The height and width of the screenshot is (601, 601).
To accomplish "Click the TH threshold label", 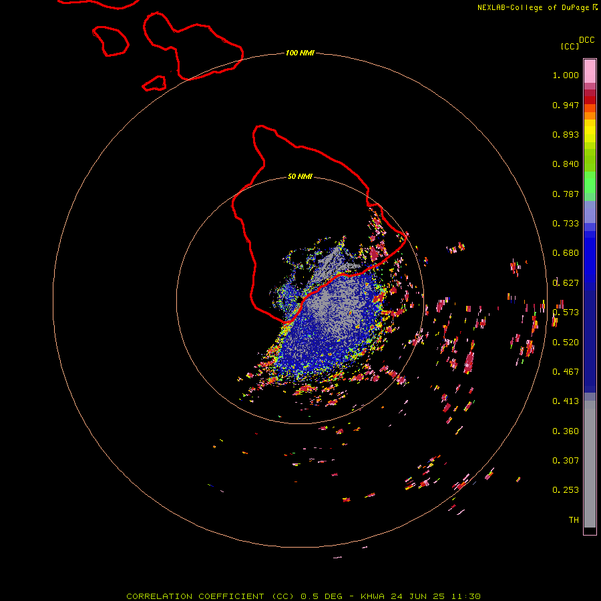I will 574,520.
